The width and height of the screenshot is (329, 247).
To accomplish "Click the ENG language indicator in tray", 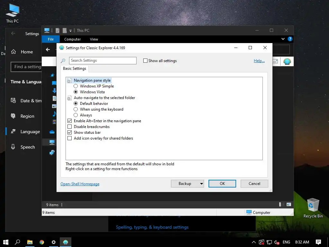I will (x=286, y=242).
